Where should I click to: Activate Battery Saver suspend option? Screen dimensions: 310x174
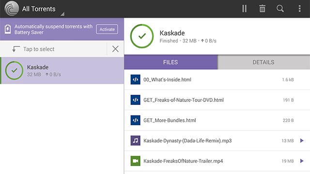[x=107, y=29]
